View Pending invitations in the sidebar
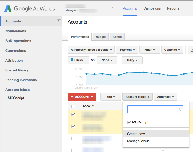This screenshot has width=193, height=152. (21, 80)
